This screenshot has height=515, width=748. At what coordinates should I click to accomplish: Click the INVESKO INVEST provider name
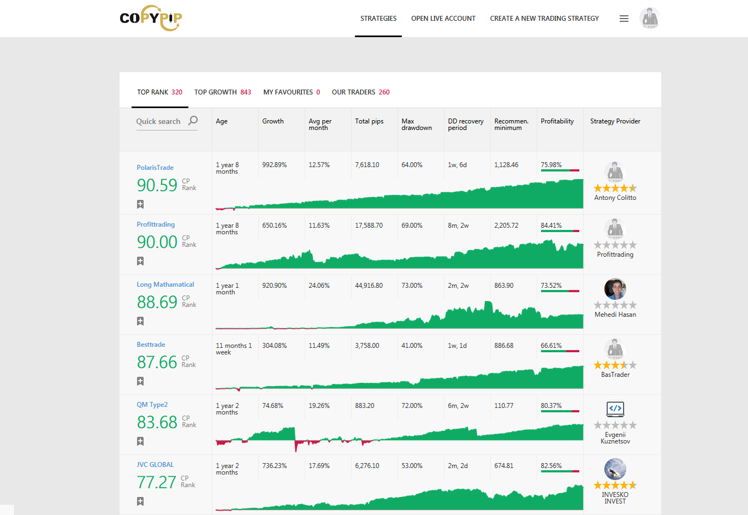point(615,498)
